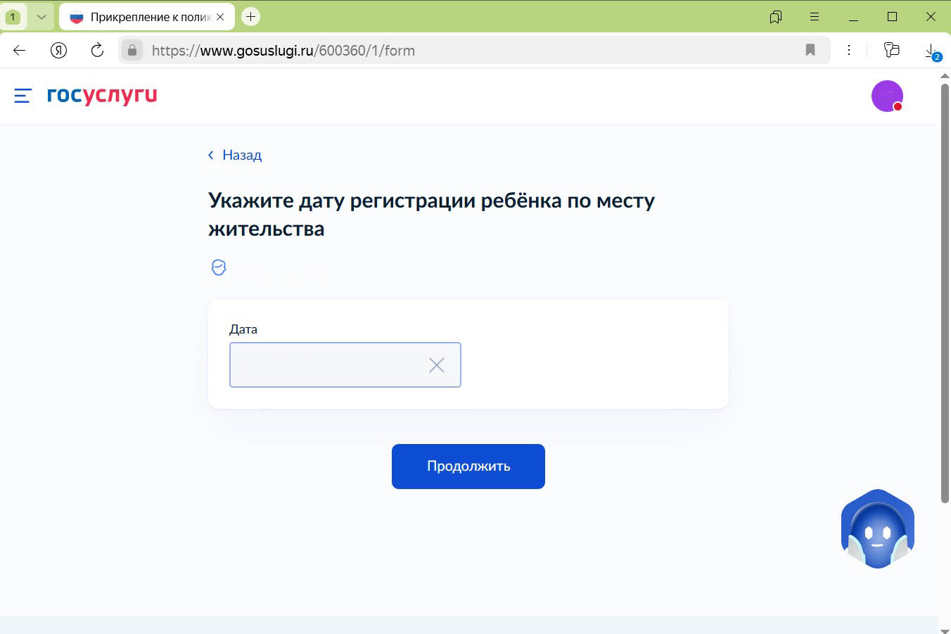Click the child profile icon under the heading

point(219,267)
